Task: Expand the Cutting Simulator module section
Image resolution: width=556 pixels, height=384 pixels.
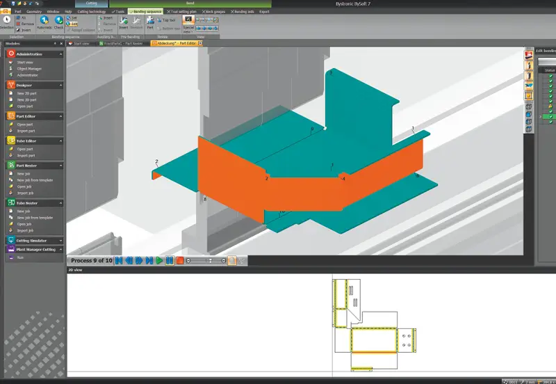Action: tap(60, 240)
